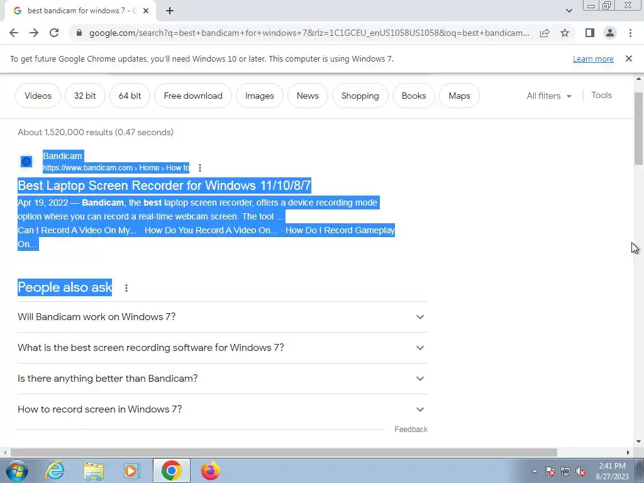The width and height of the screenshot is (644, 483).
Task: Go forward to the next page
Action: (x=34, y=33)
